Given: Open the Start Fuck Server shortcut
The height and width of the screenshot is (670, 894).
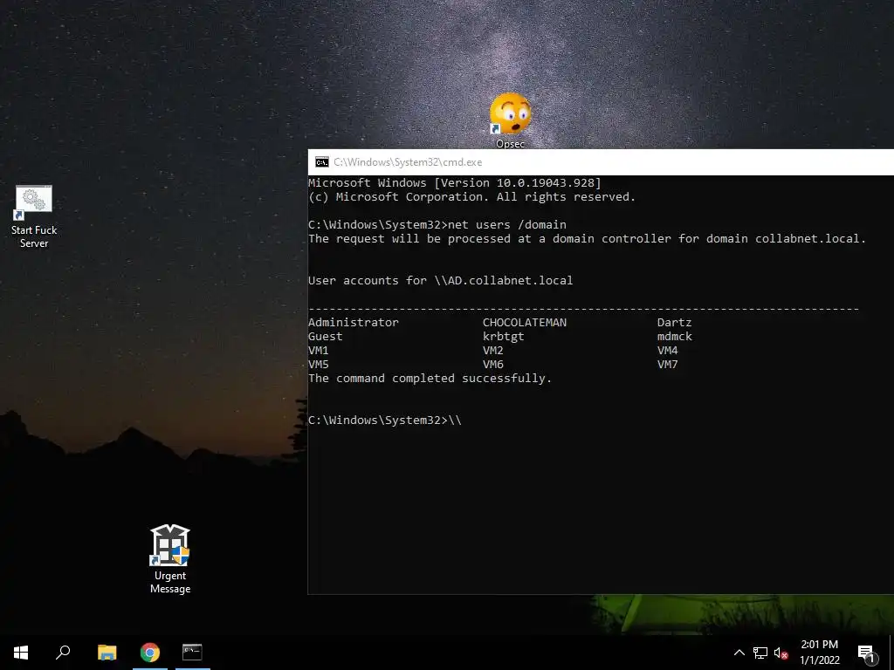Looking at the screenshot, I should (x=34, y=217).
